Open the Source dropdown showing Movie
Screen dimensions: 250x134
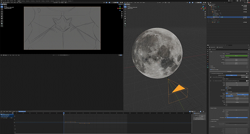[237, 79]
